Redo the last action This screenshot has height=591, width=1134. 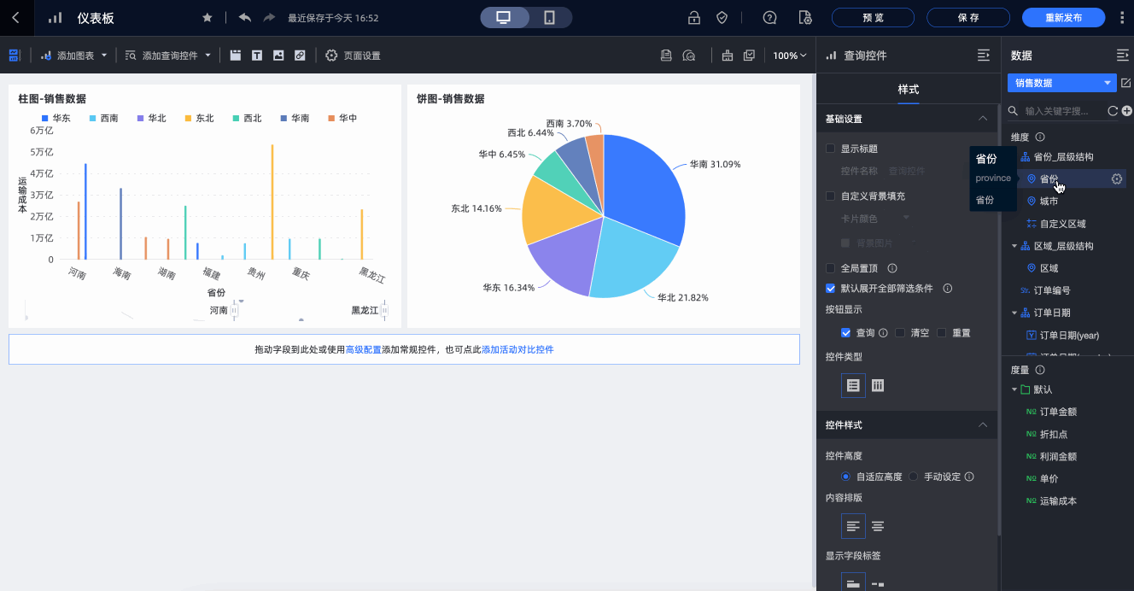269,18
